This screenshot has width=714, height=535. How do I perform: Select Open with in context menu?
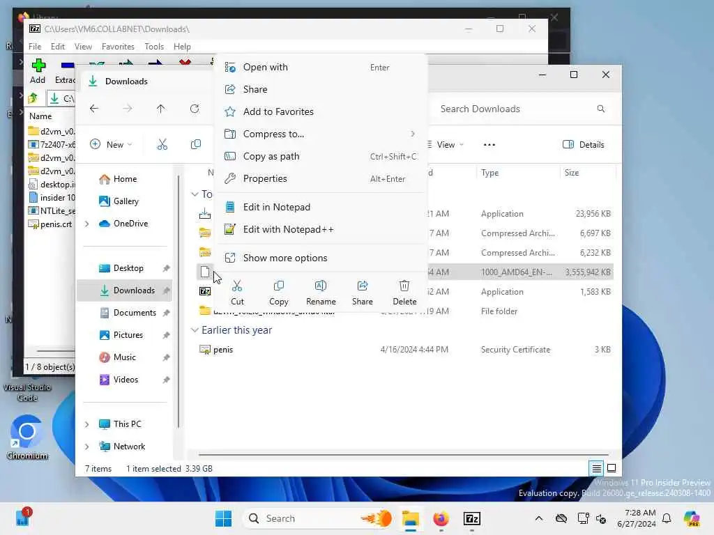(320, 68)
